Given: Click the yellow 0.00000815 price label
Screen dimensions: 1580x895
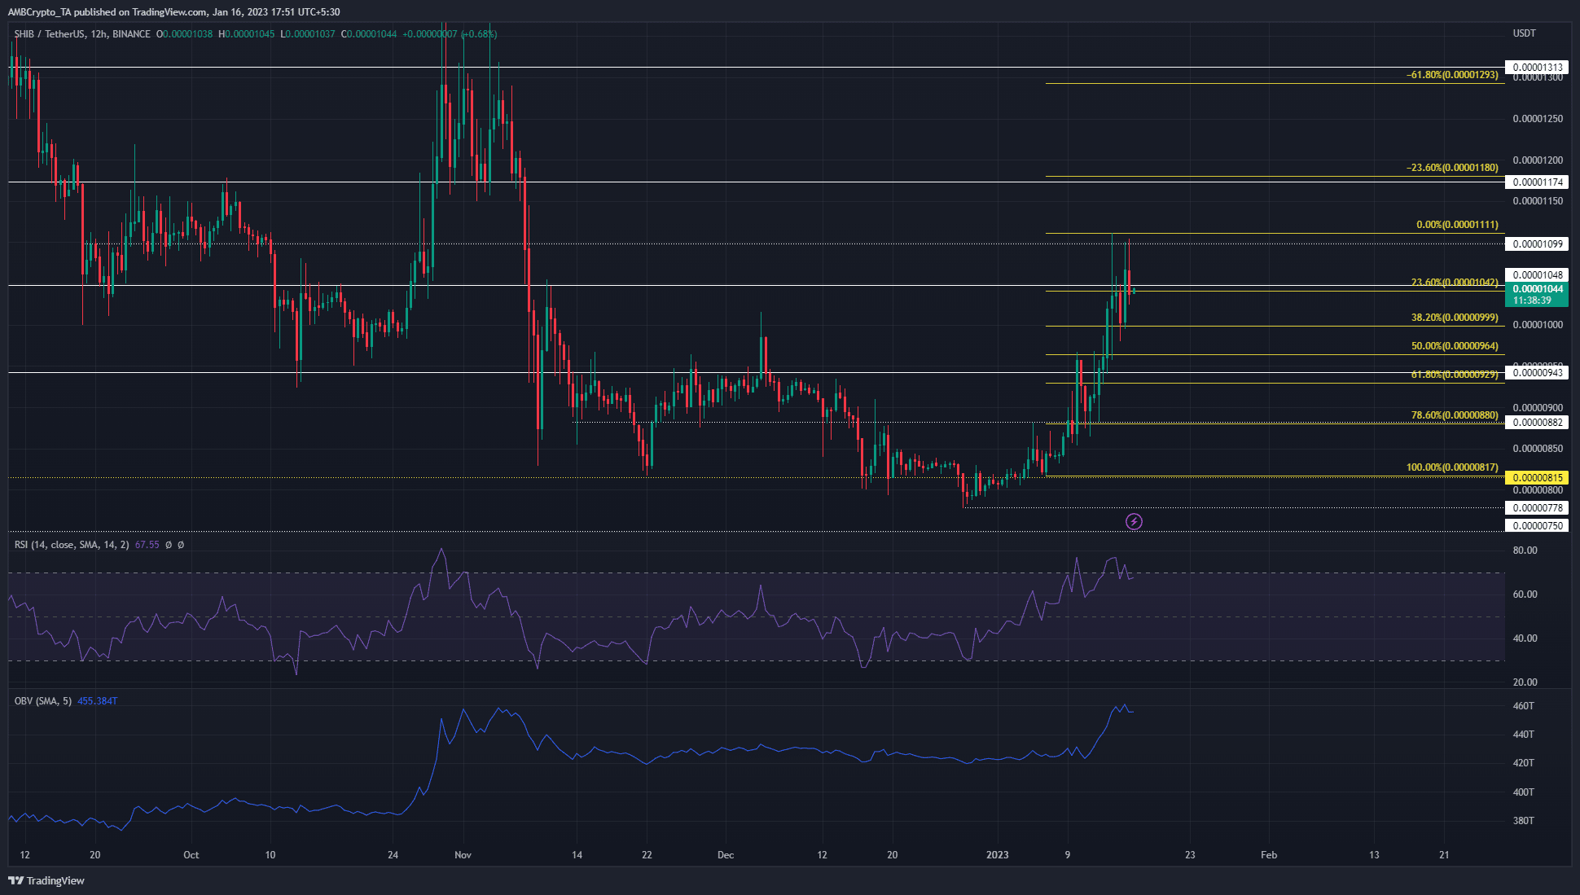Looking at the screenshot, I should click(1538, 478).
